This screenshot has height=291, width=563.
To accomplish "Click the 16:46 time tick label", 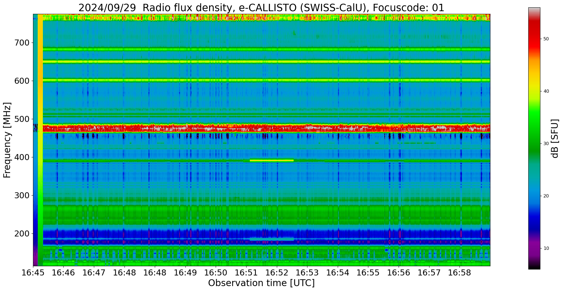I will click(64, 273).
